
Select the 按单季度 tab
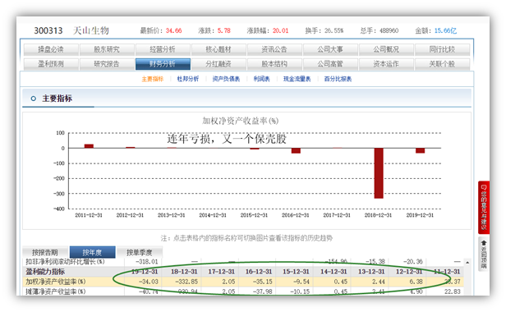click(140, 252)
